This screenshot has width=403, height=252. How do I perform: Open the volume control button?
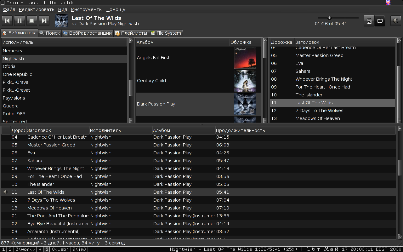pyautogui.click(x=396, y=21)
